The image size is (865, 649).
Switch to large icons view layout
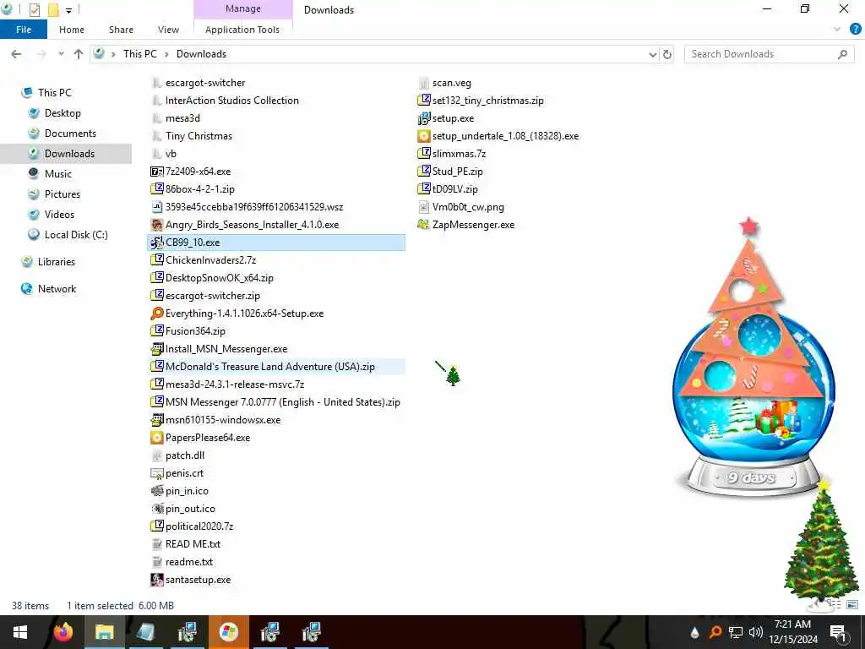click(852, 605)
